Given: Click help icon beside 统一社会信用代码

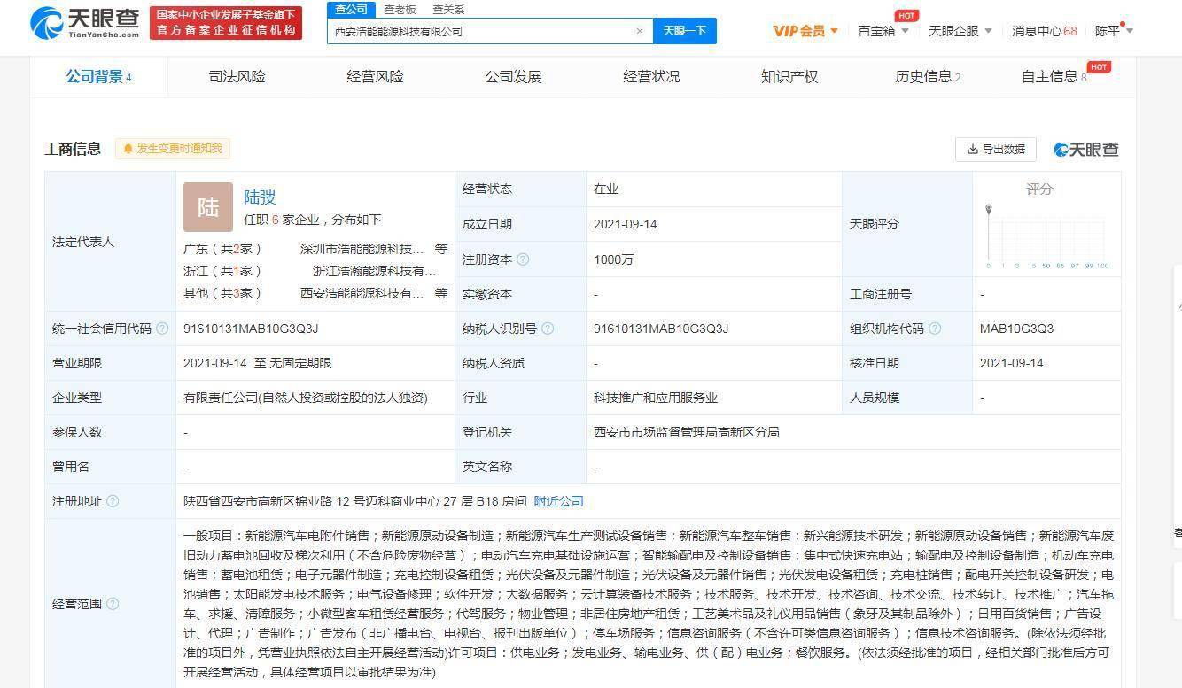Looking at the screenshot, I should click(162, 329).
